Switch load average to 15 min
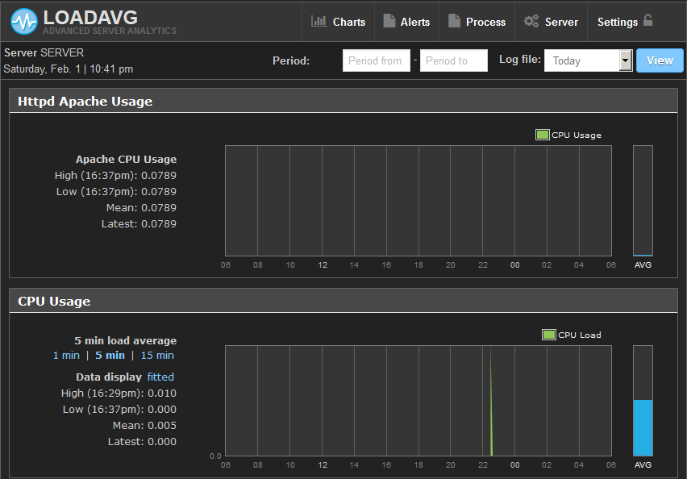The image size is (687, 479). click(157, 356)
